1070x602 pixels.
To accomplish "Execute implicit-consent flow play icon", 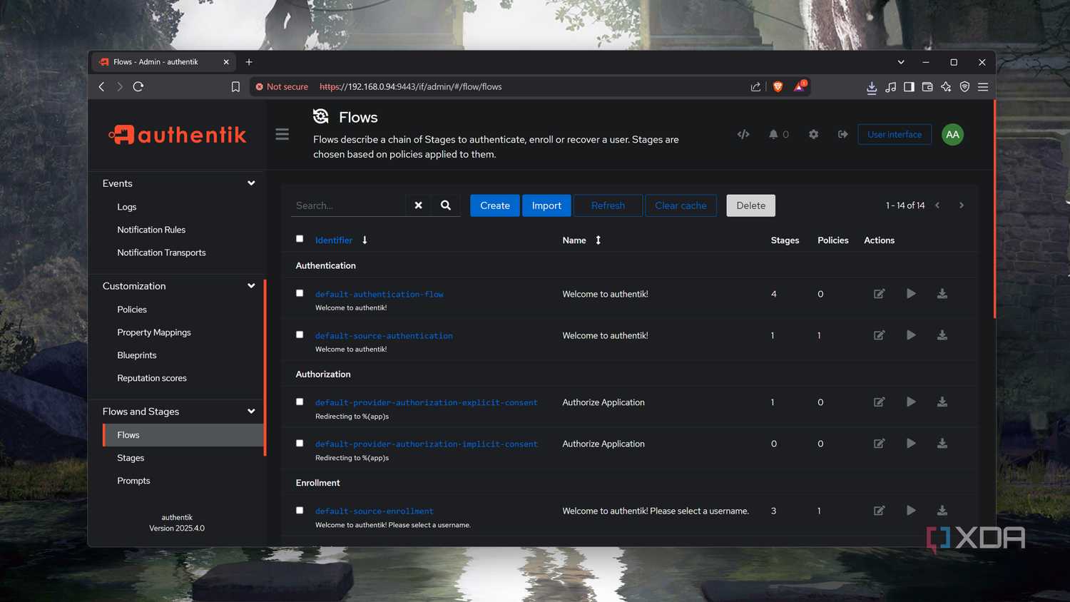I will 911,444.
